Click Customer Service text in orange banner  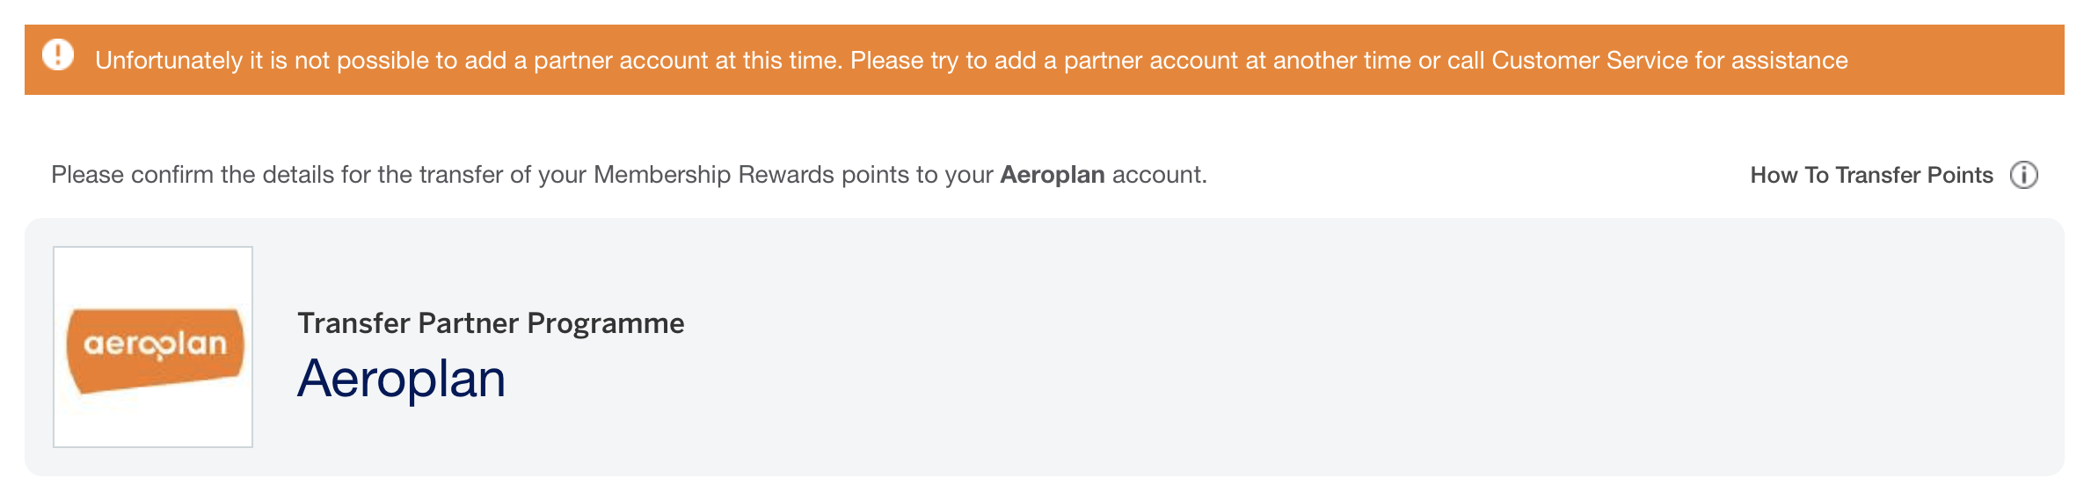click(1590, 60)
